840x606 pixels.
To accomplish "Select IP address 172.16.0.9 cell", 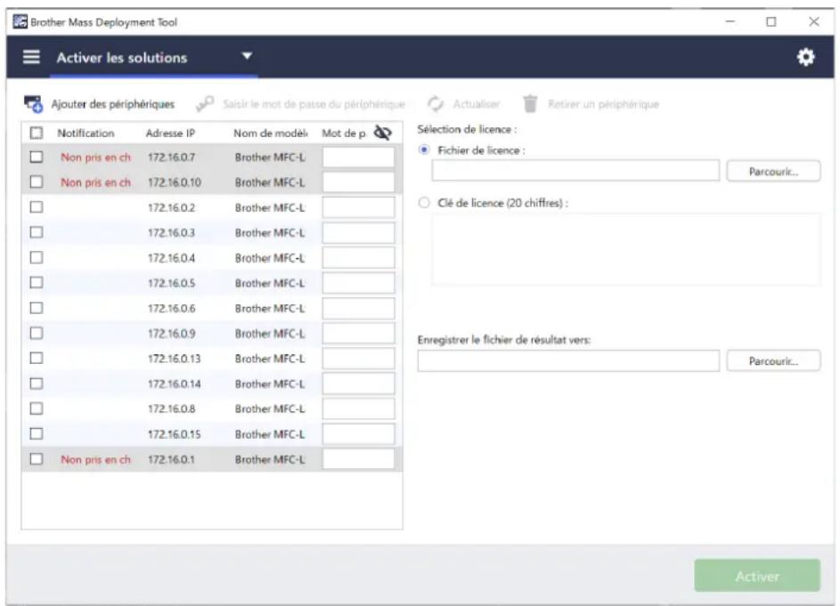I will point(171,334).
